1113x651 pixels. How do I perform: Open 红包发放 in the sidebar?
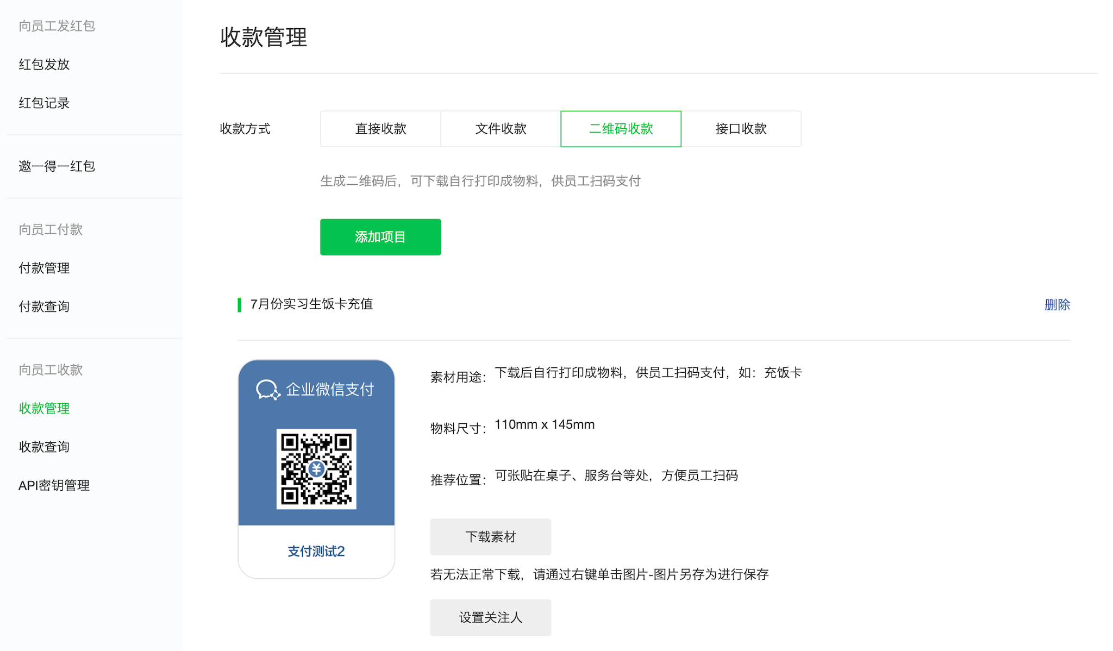pyautogui.click(x=44, y=64)
